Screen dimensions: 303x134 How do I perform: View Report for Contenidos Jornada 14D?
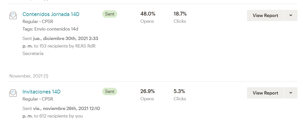pyautogui.click(x=265, y=15)
